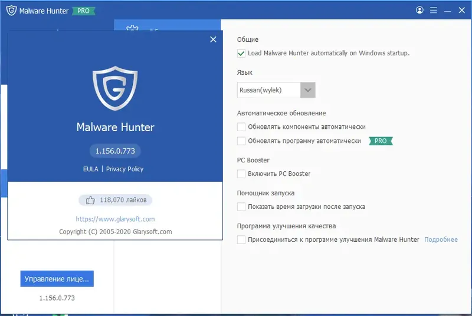Open the https://www.glarysoft.com link

point(115,219)
